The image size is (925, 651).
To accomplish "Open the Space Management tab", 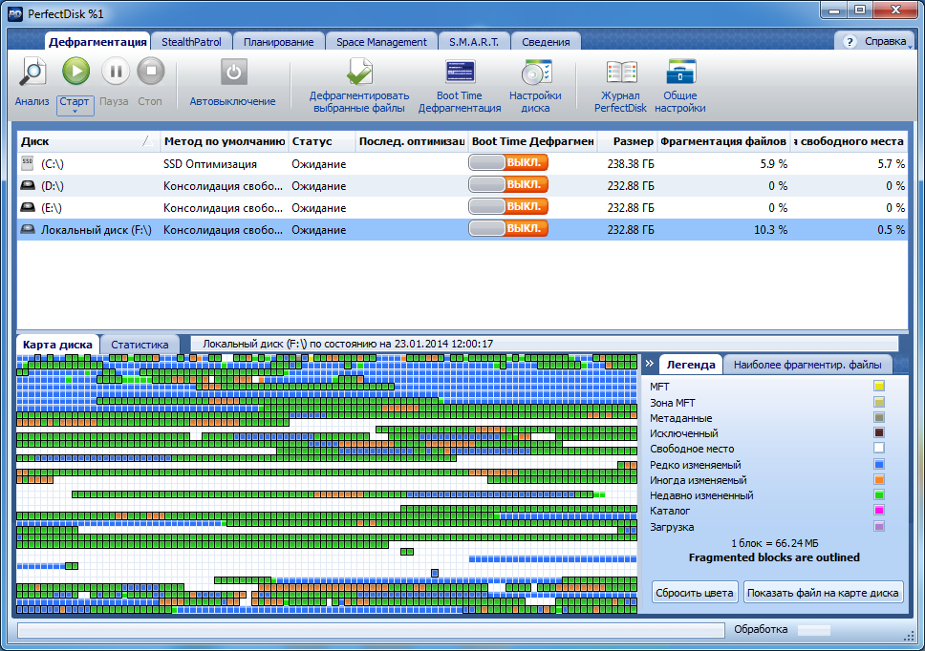I will pyautogui.click(x=381, y=42).
